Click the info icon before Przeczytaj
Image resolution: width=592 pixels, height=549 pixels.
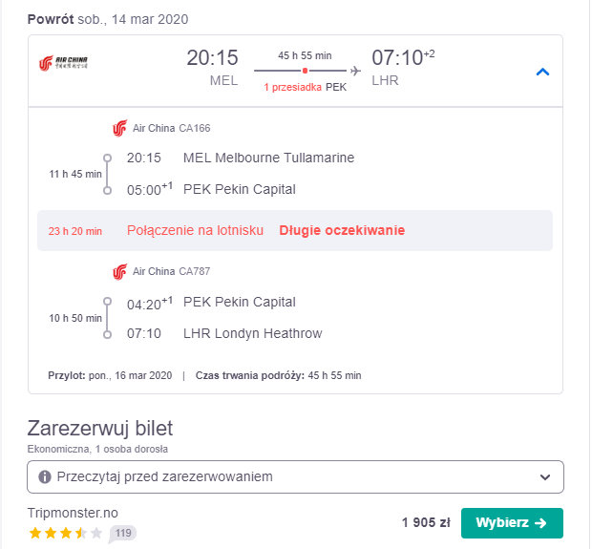45,476
